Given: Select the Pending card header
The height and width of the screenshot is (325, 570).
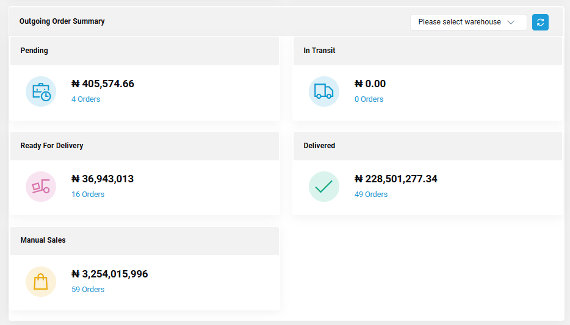Looking at the screenshot, I should 145,51.
